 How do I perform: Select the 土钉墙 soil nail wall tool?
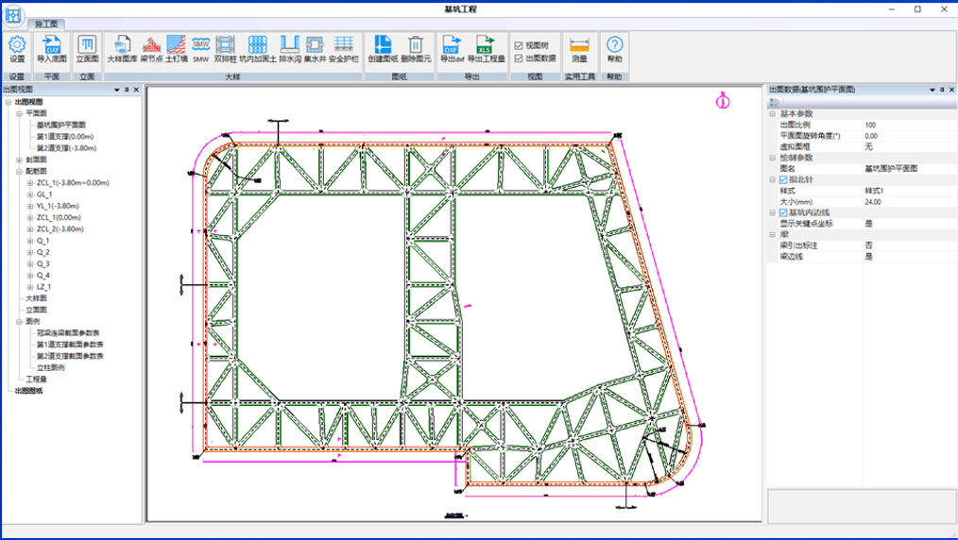point(176,45)
